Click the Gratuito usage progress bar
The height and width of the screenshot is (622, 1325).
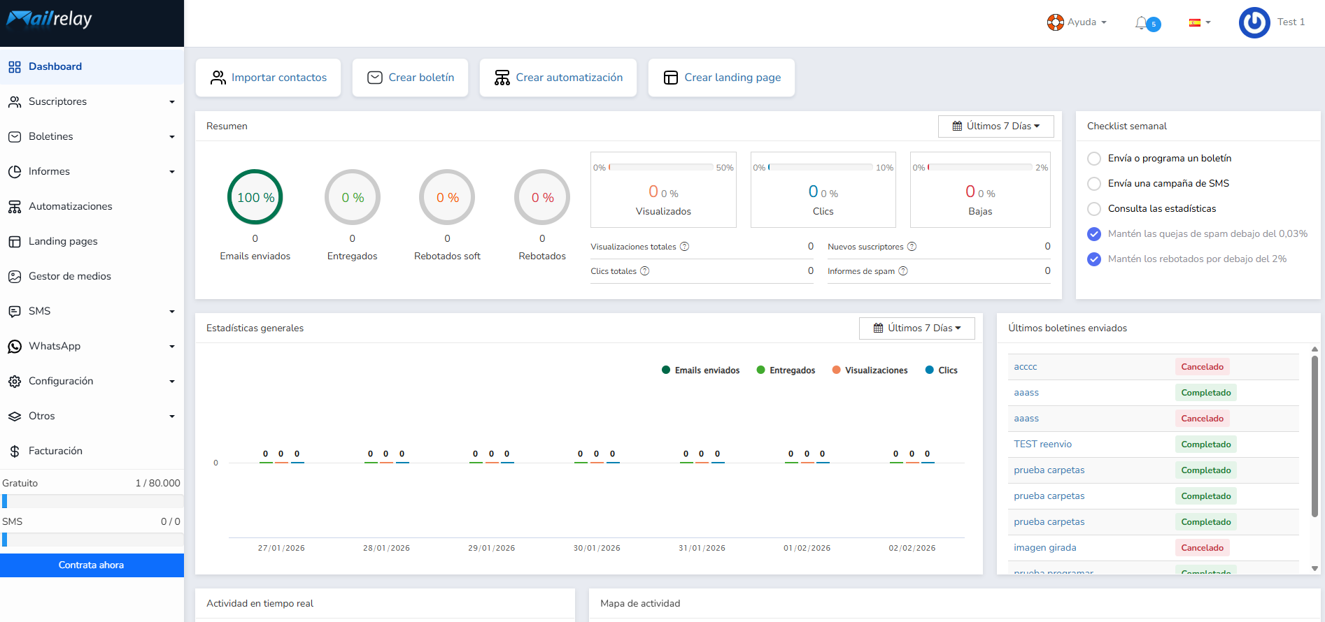point(93,501)
